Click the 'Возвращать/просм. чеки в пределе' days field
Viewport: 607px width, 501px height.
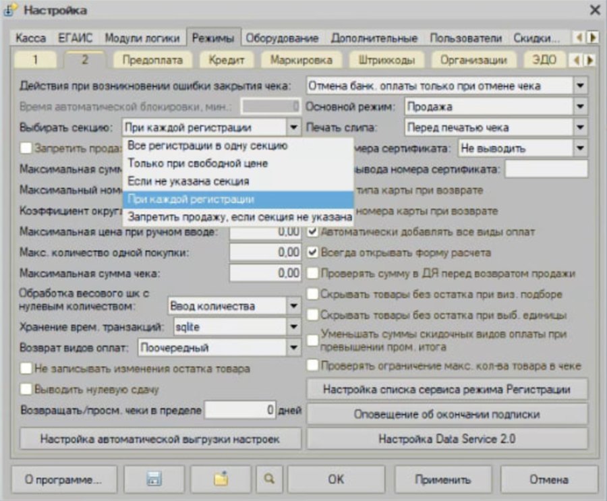click(240, 410)
